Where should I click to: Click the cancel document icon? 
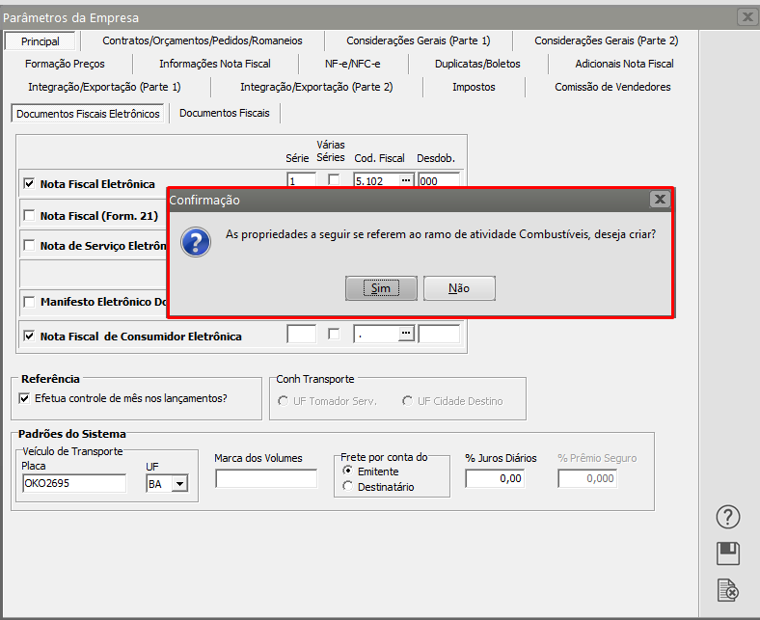click(x=727, y=590)
